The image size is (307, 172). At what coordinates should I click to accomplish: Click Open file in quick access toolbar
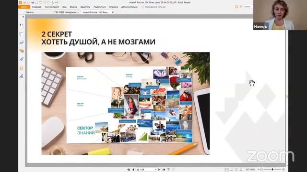[24, 2]
